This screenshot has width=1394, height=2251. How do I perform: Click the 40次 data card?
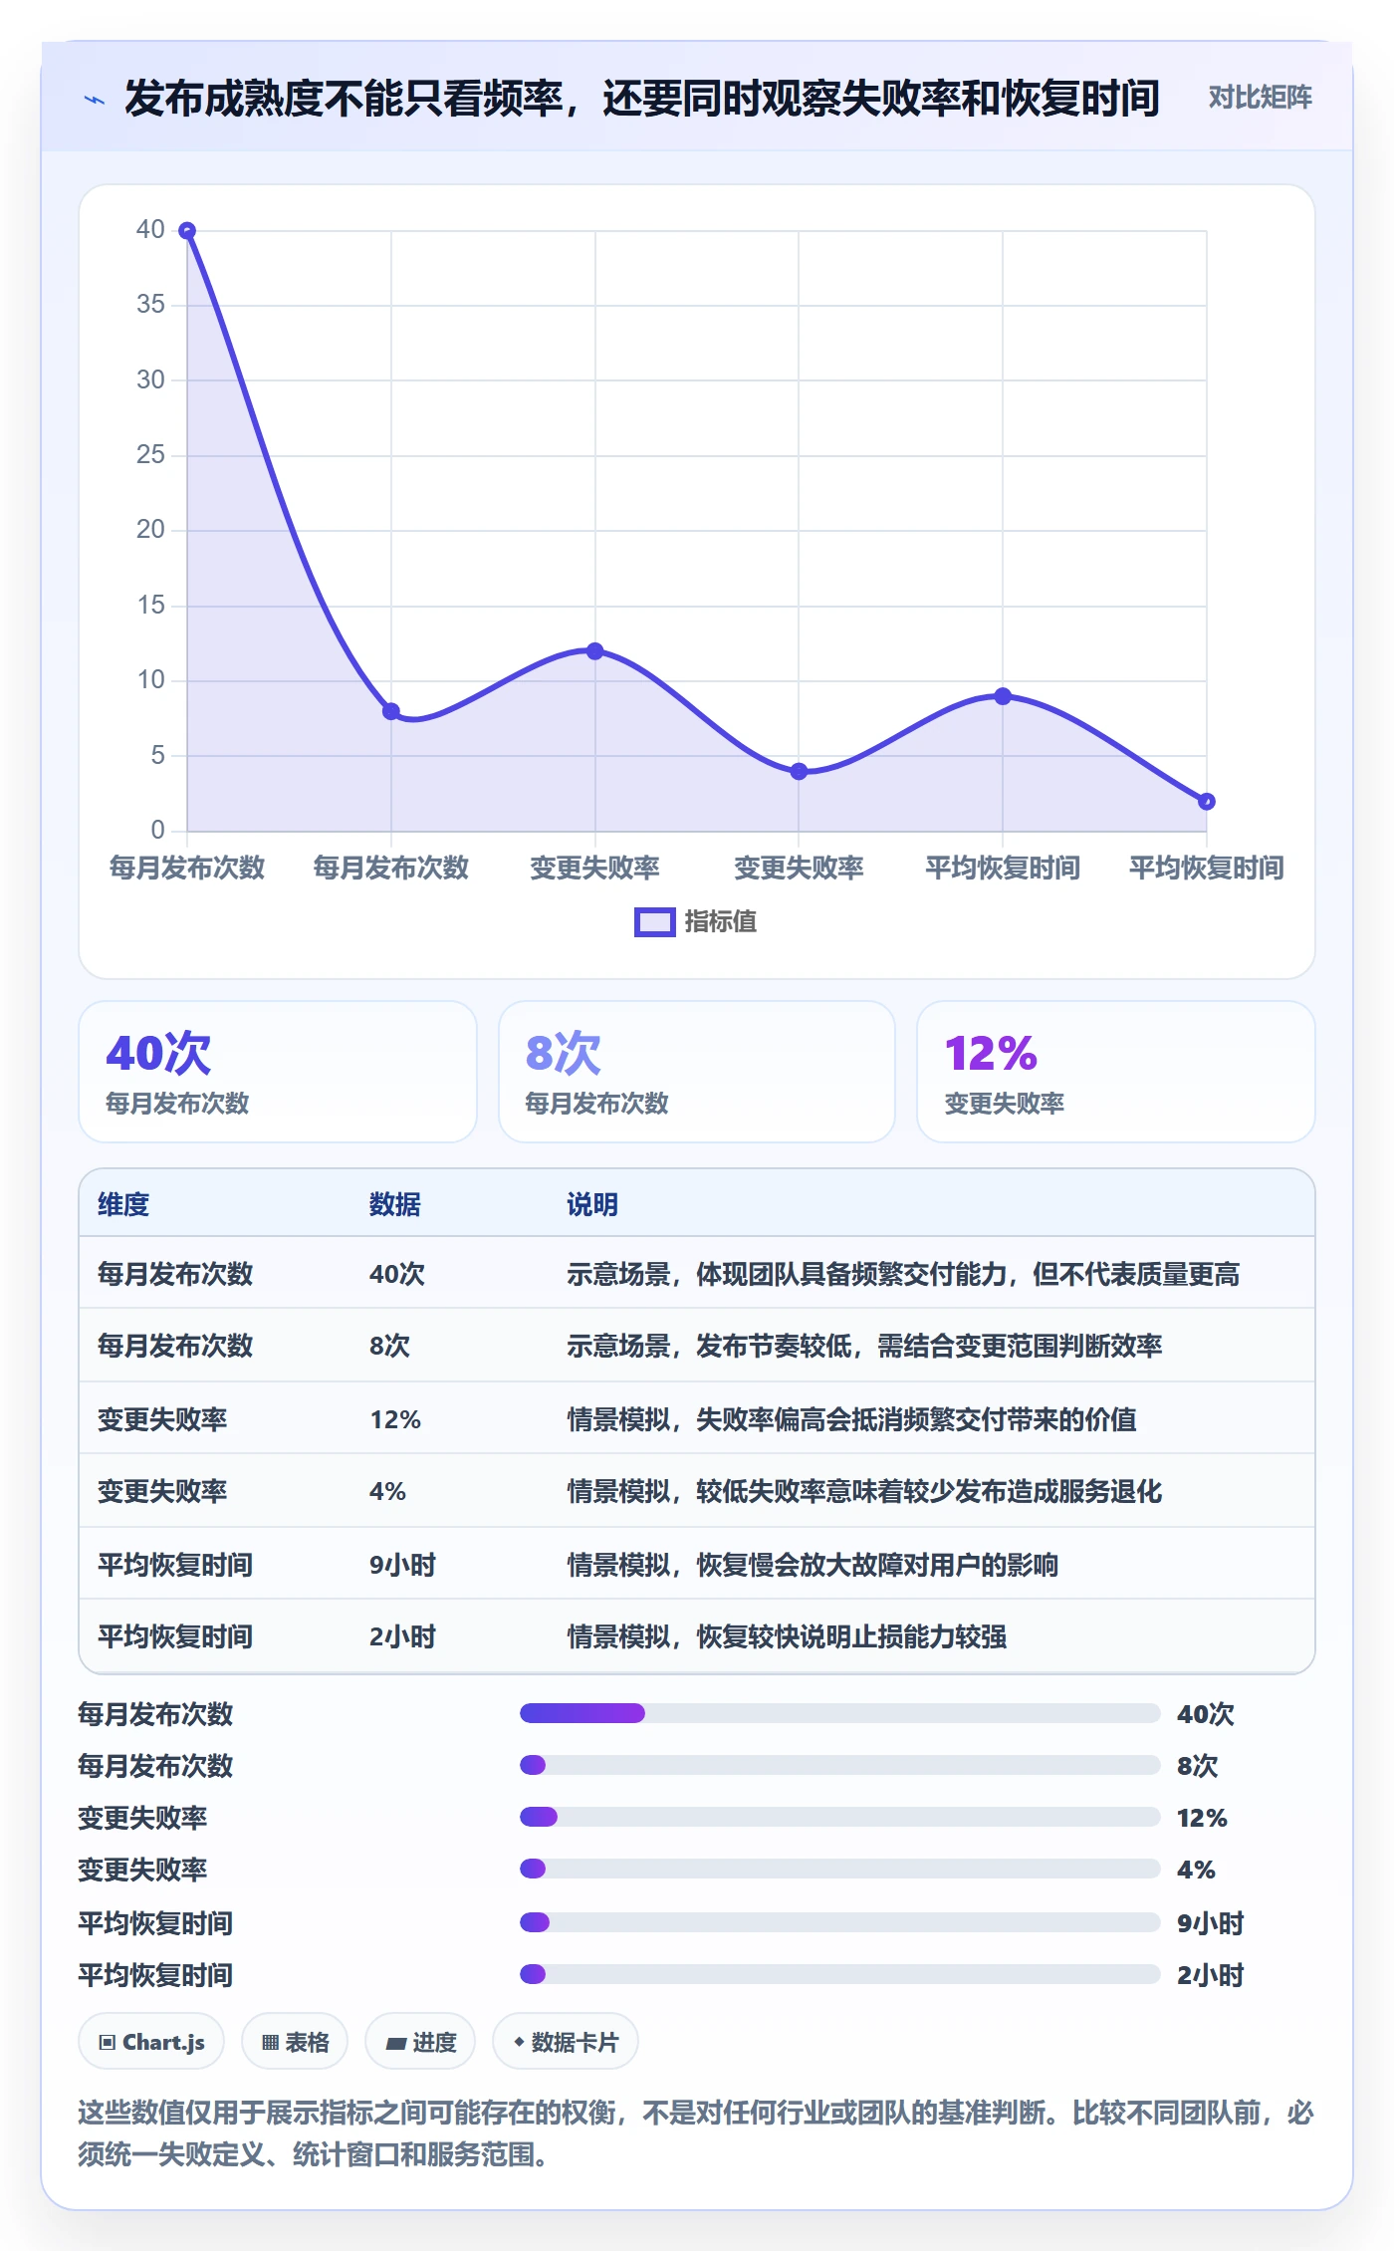click(x=278, y=1072)
